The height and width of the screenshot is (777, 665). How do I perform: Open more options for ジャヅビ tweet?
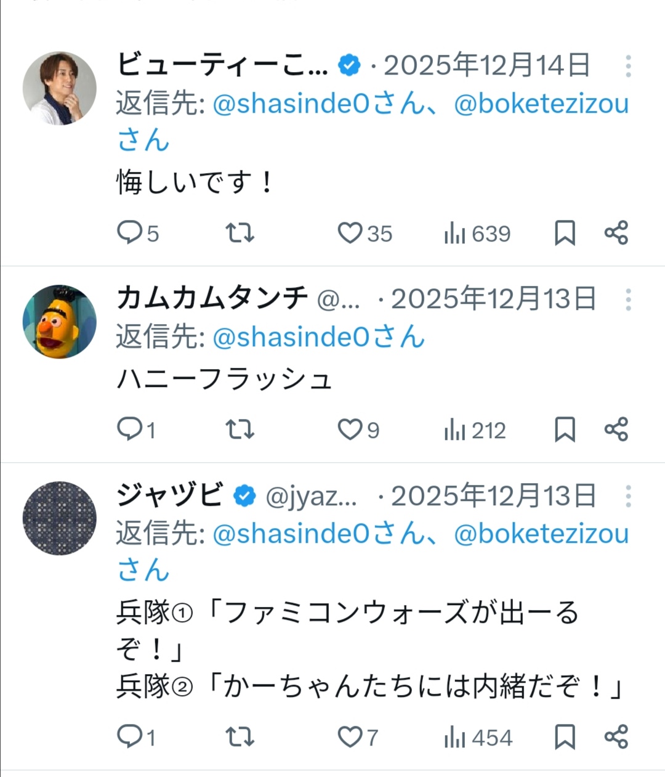[628, 496]
